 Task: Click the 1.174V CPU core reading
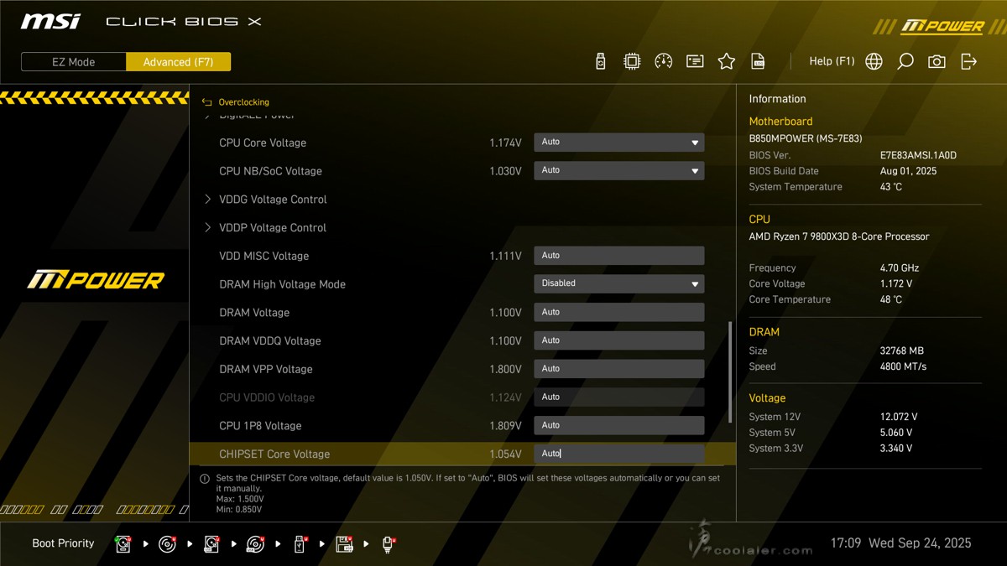click(505, 143)
